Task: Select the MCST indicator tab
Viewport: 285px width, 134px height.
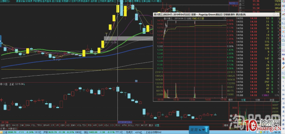Action: point(144,125)
